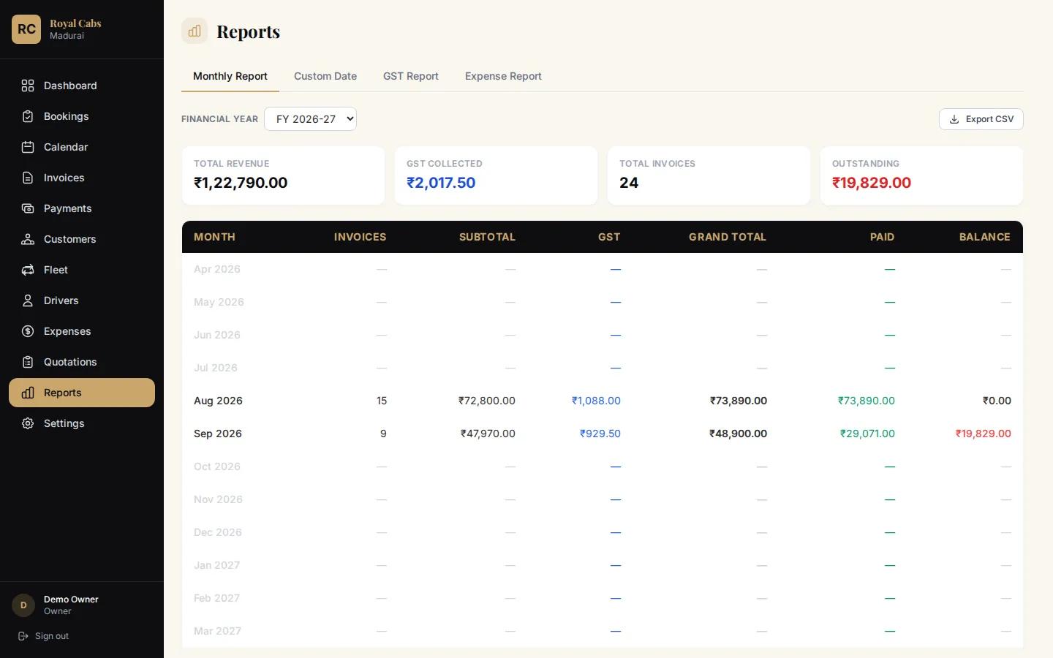Open Expenses label from the sidebar

coord(67,331)
